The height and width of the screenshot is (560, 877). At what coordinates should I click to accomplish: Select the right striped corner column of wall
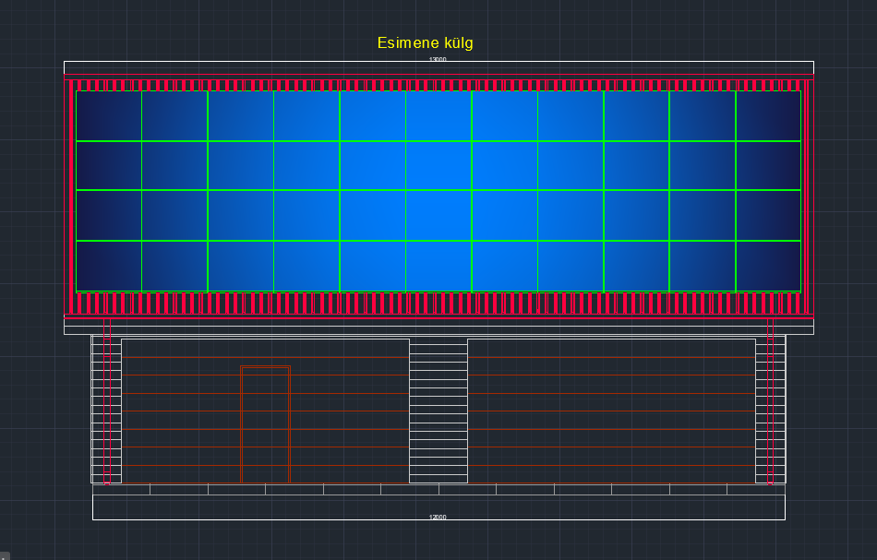[x=778, y=411]
